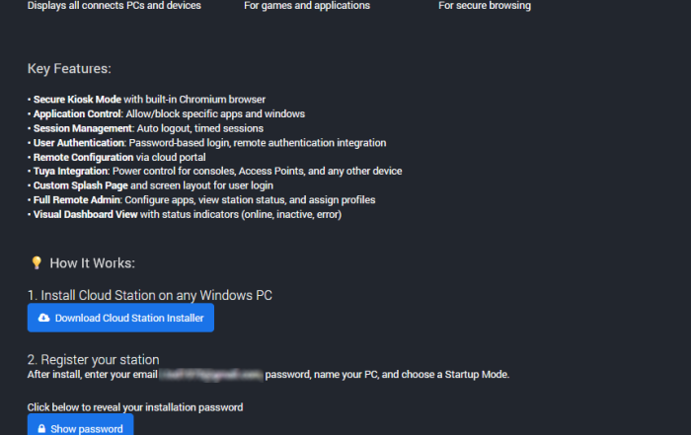The width and height of the screenshot is (691, 435).
Task: Click the Secure Kiosk Mode bold text
Action: [77, 100]
